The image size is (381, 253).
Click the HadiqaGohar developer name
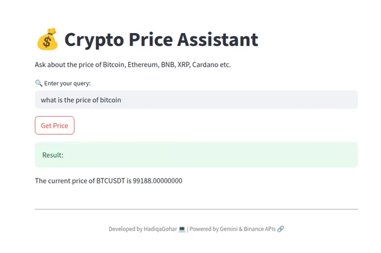(x=160, y=229)
